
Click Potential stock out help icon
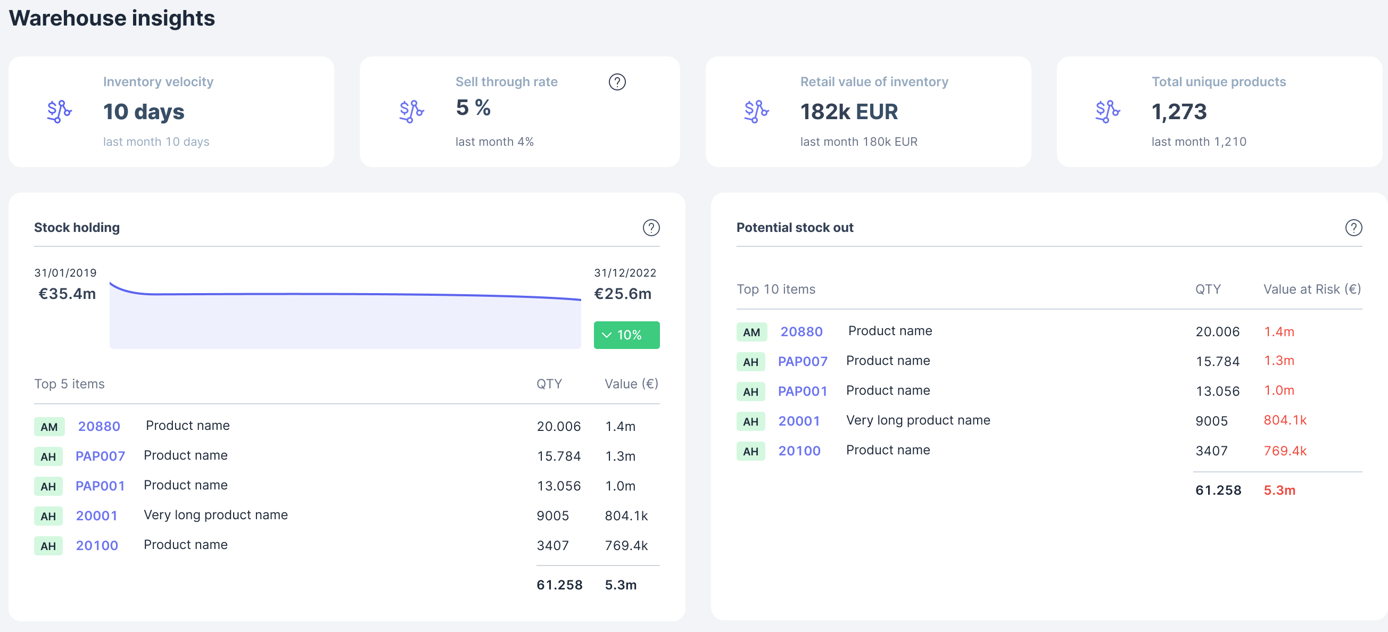[x=1353, y=228]
